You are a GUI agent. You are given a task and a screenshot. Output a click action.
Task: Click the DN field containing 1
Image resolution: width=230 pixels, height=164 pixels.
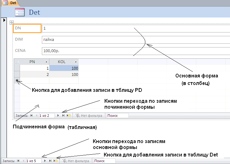pos(136,28)
